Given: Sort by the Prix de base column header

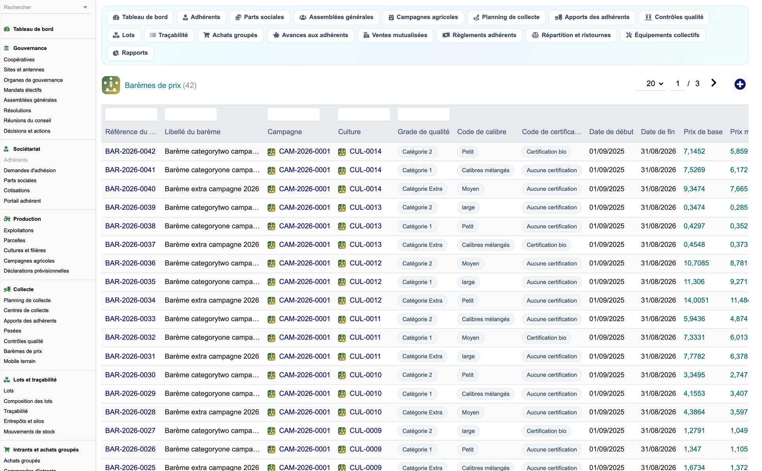Looking at the screenshot, I should point(703,132).
